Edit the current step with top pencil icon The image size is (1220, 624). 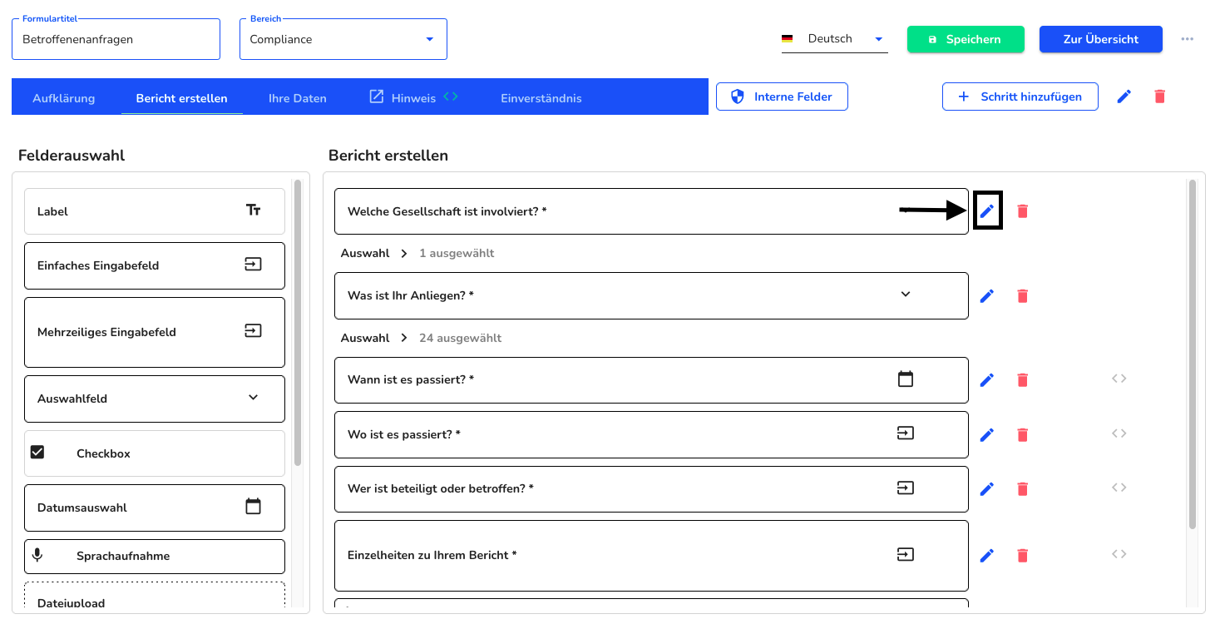pos(1124,97)
